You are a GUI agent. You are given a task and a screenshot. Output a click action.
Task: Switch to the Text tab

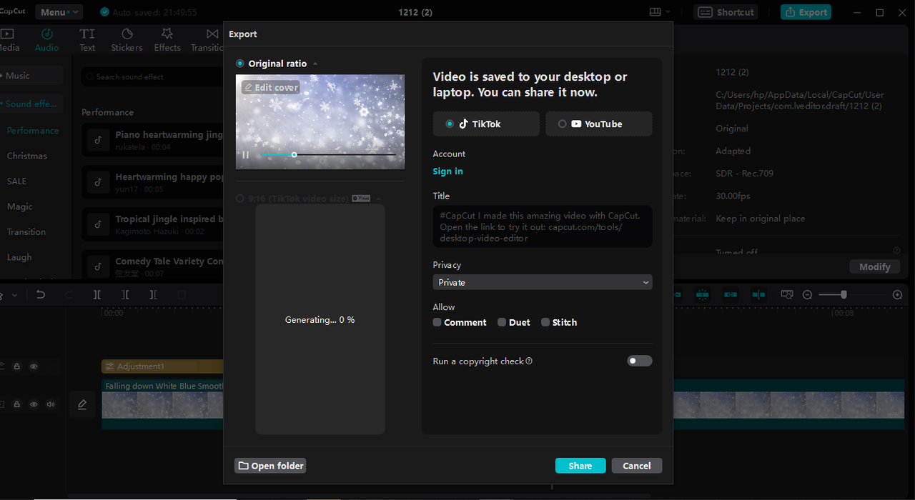click(x=87, y=40)
